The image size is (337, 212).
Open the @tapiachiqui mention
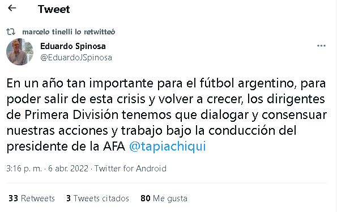168,147
